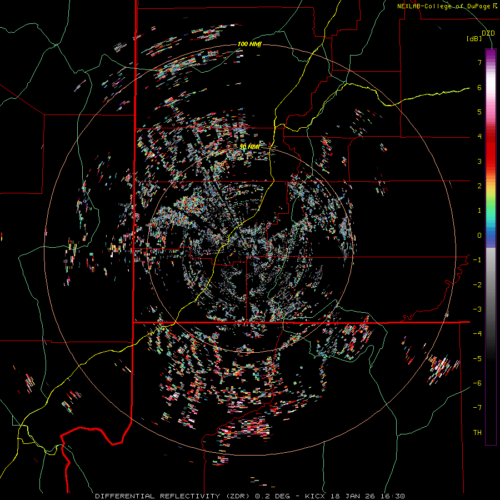Click the 2 dB label on legend
The image size is (500, 500).
pos(479,186)
